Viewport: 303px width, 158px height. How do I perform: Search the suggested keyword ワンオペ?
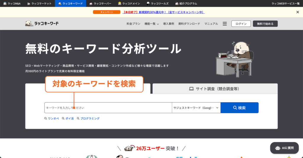[x=53, y=119]
